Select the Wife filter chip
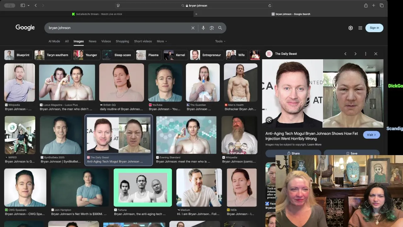The height and width of the screenshot is (227, 403). [236, 55]
